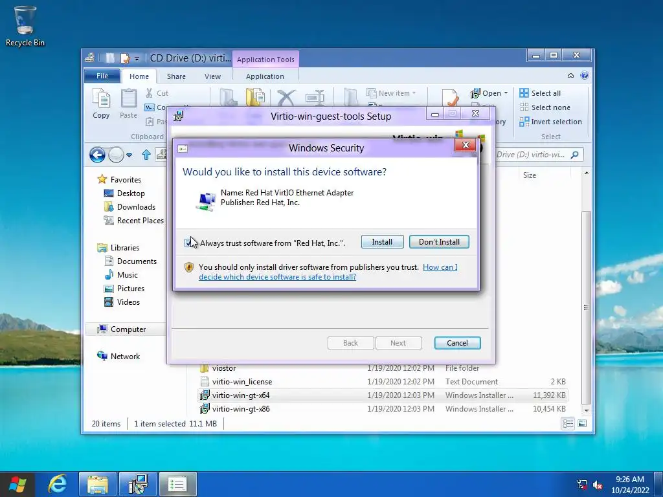Open Downloads in Favorites
663x497 pixels.
tap(129, 206)
